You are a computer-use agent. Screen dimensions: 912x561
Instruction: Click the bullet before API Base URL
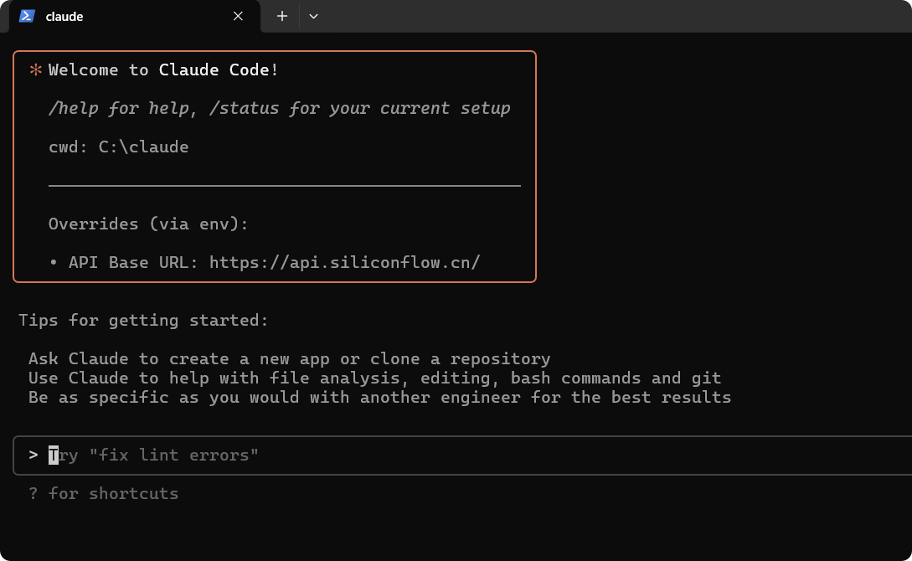[54, 263]
